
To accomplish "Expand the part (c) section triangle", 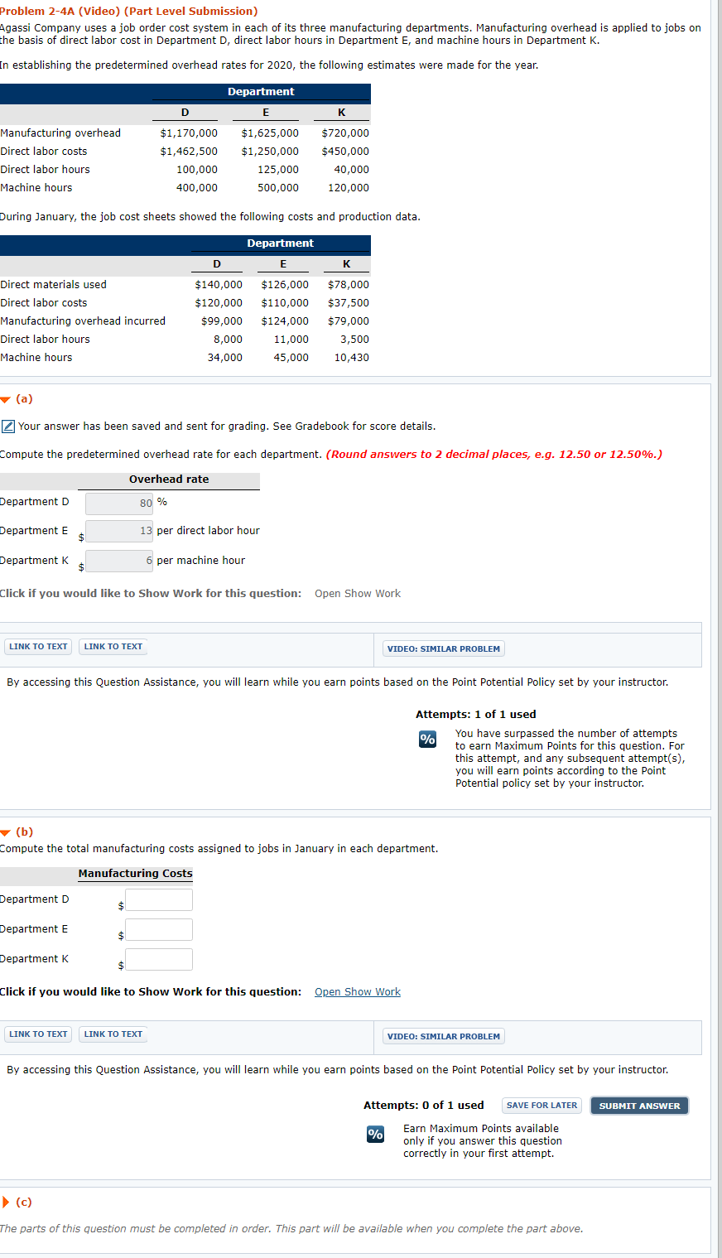I will point(7,1202).
